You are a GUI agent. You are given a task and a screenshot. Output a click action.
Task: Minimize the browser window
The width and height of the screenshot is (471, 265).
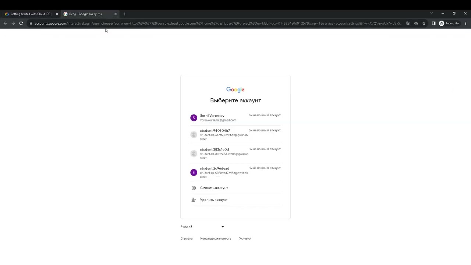pyautogui.click(x=443, y=14)
